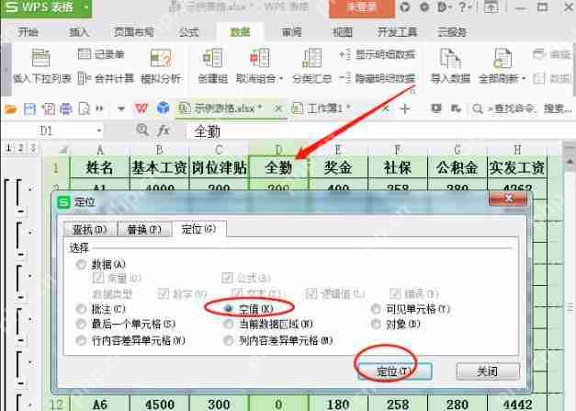Click the print icon in quick toolbar
Viewport: 576px width, 411px height.
pyautogui.click(x=66, y=109)
